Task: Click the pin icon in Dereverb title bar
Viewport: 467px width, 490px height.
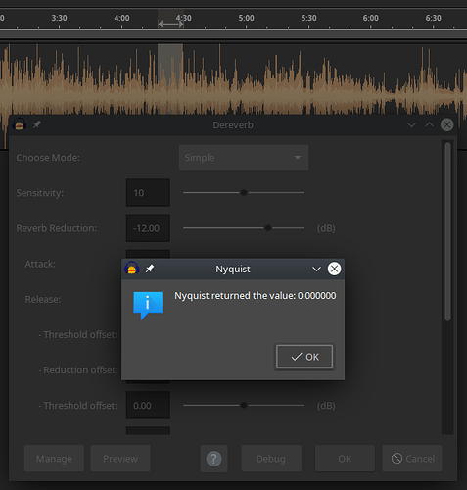Action: tap(37, 124)
